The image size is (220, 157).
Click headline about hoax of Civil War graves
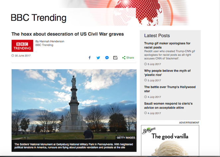tap(68, 34)
